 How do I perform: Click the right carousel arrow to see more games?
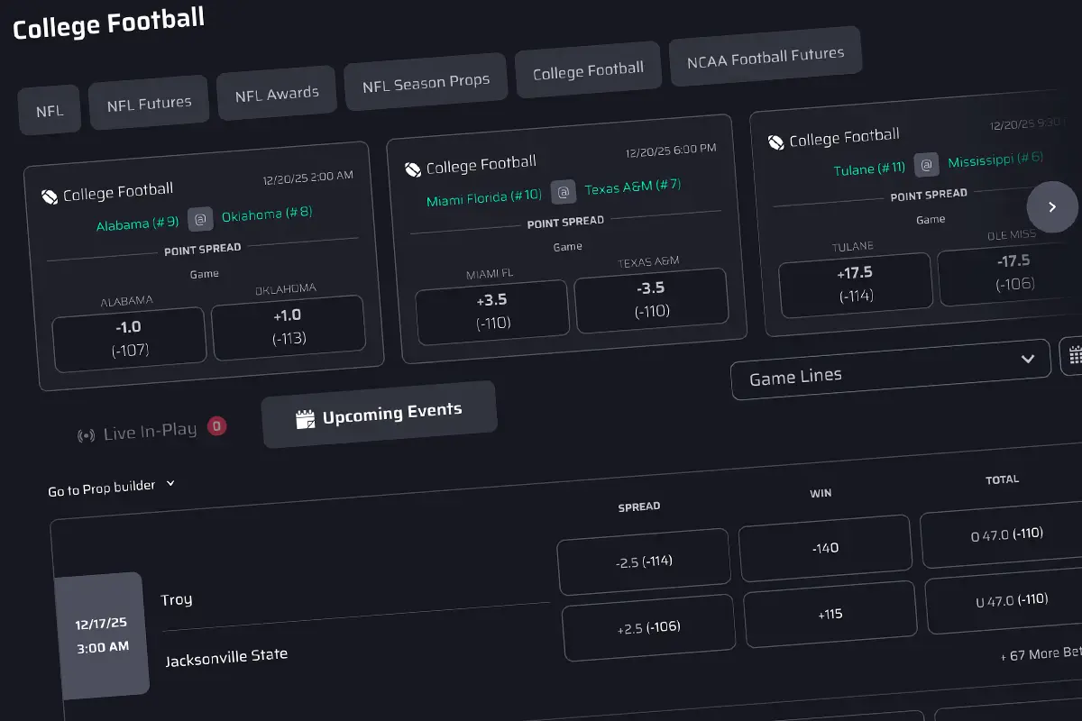1052,206
